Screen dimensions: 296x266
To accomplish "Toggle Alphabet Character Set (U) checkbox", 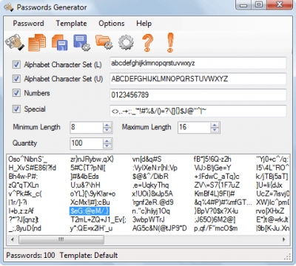I will tap(16, 79).
